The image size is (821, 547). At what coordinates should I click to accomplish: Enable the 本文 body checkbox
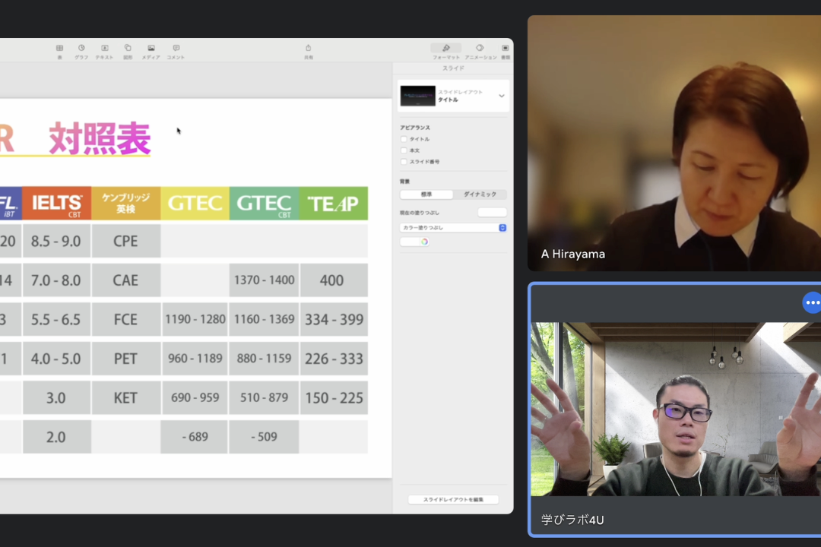tap(404, 150)
